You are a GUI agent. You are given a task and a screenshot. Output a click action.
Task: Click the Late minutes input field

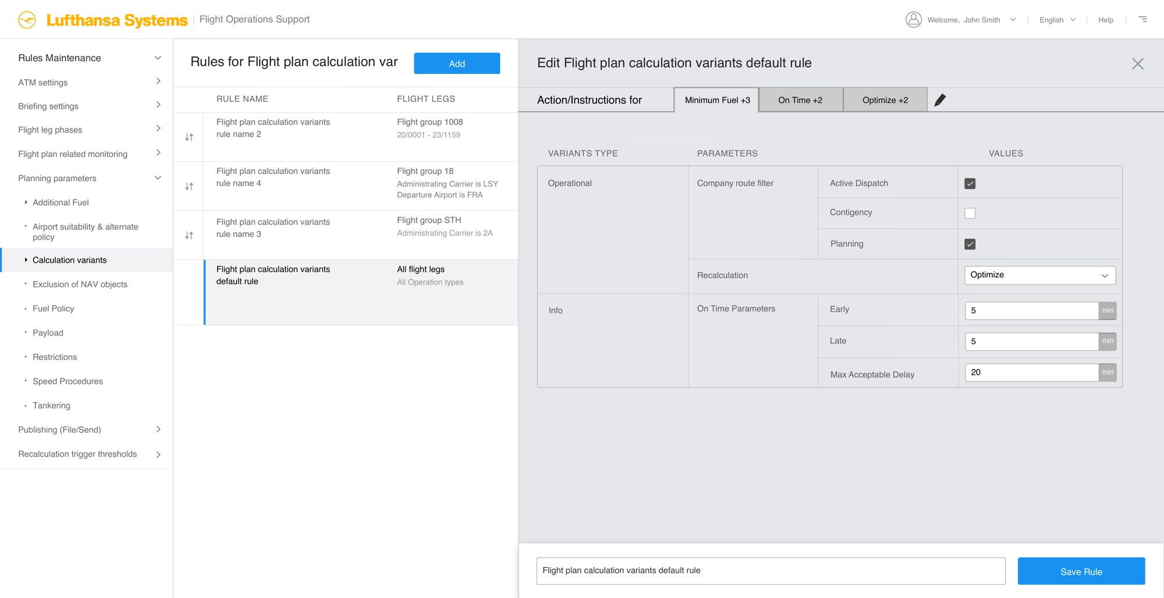click(1032, 341)
